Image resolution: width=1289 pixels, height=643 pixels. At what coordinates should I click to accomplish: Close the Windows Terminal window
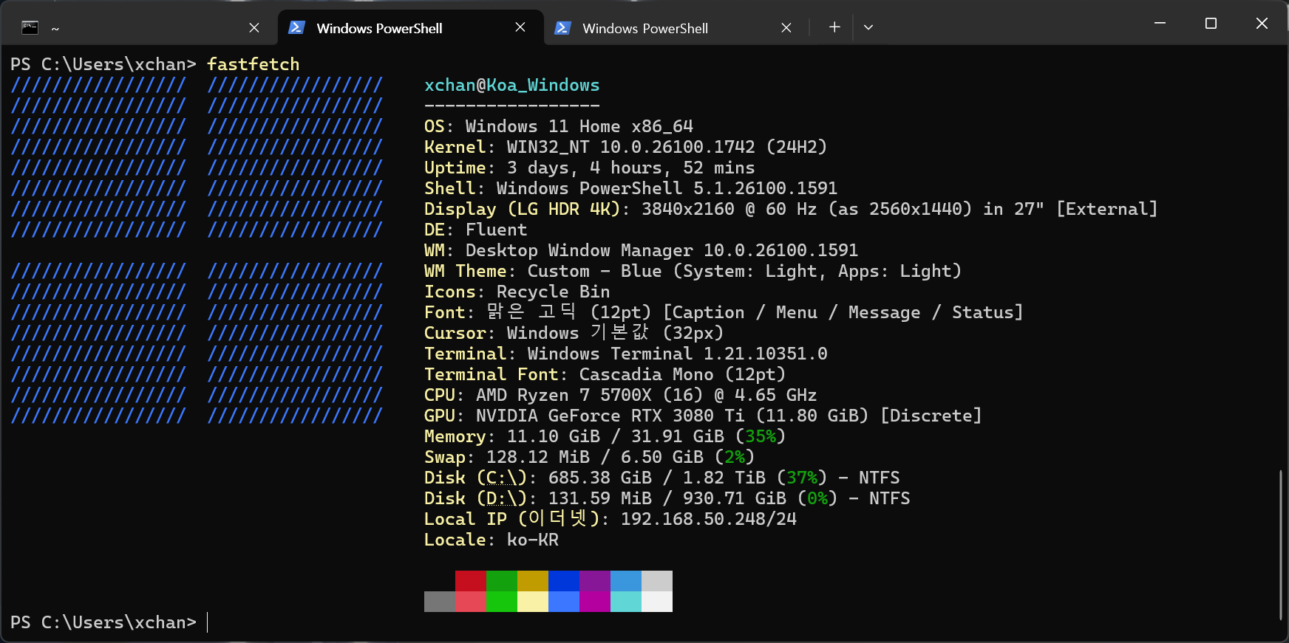click(x=1262, y=24)
